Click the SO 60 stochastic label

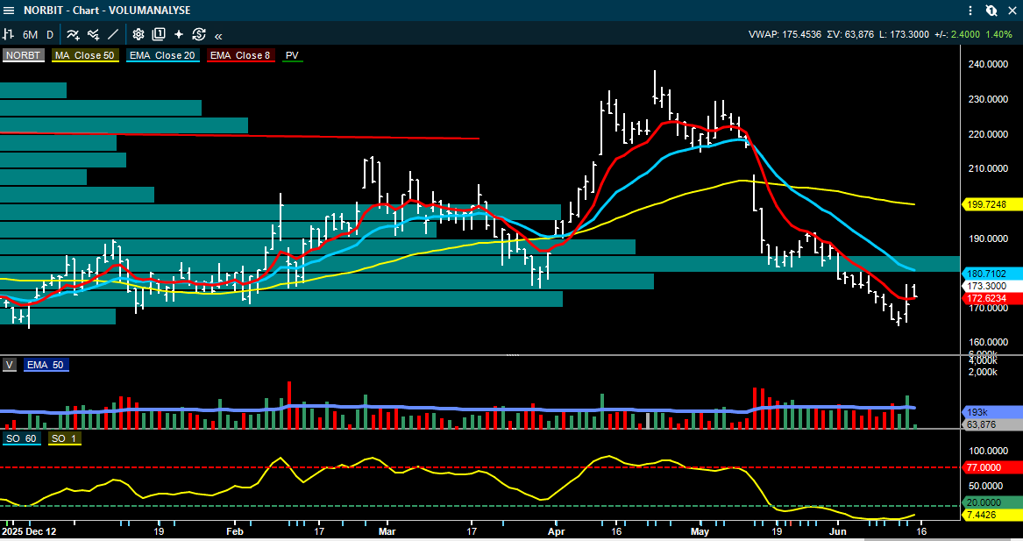22,438
